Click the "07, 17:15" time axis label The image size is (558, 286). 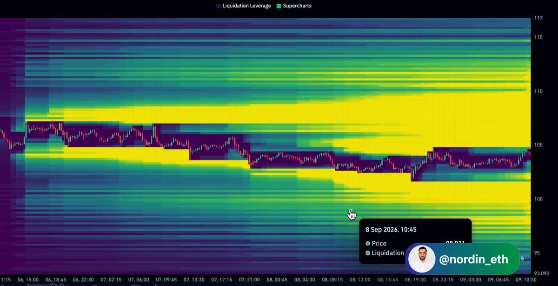point(221,279)
